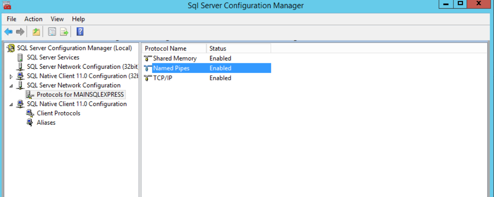The width and height of the screenshot is (494, 197).
Task: Close the Sql Server Configuration Manager window
Action: tap(479, 4)
